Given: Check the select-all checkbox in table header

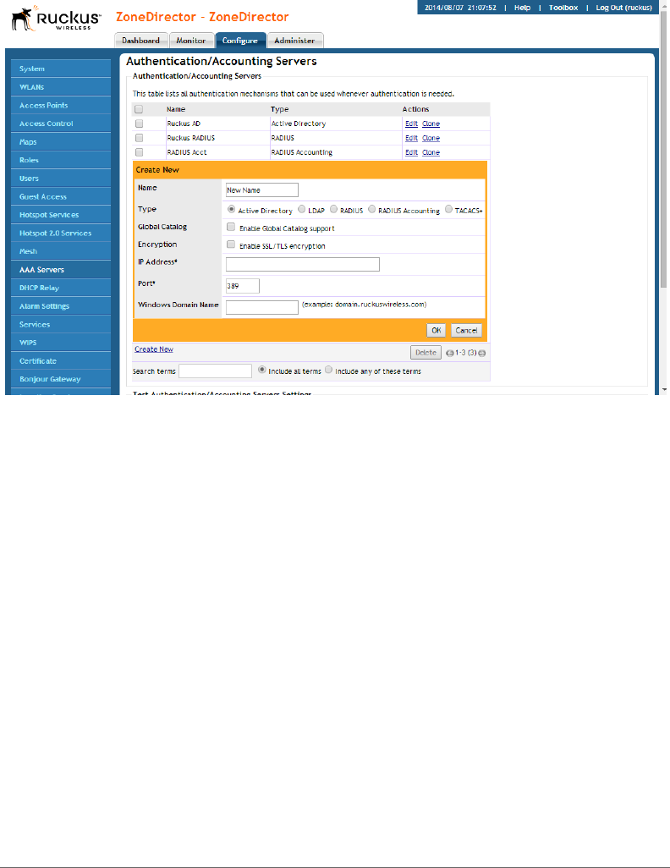Looking at the screenshot, I should coord(139,109).
